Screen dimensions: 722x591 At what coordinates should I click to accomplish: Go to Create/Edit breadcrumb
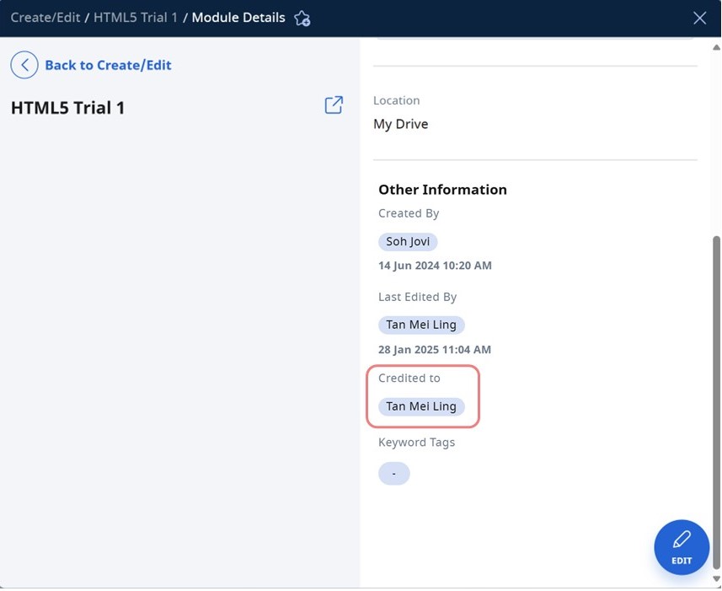pyautogui.click(x=45, y=18)
